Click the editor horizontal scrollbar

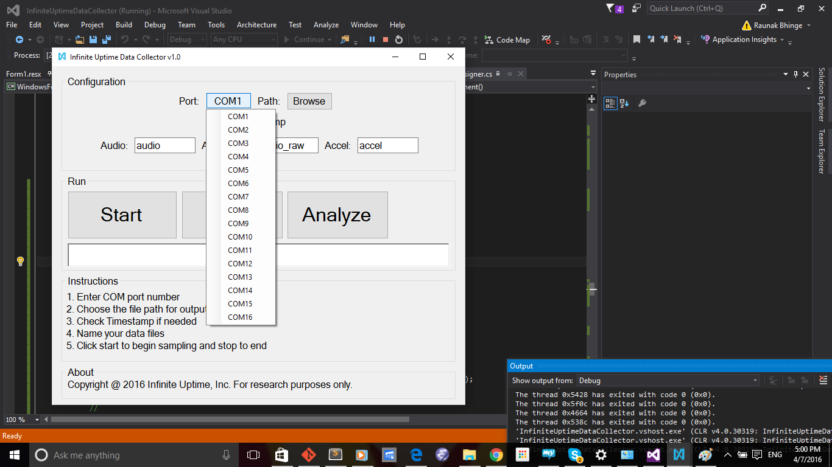(230, 420)
